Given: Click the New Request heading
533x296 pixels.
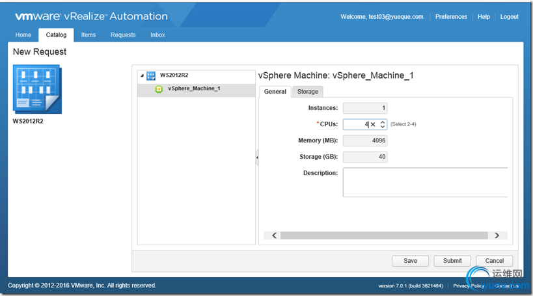Looking at the screenshot, I should [40, 51].
